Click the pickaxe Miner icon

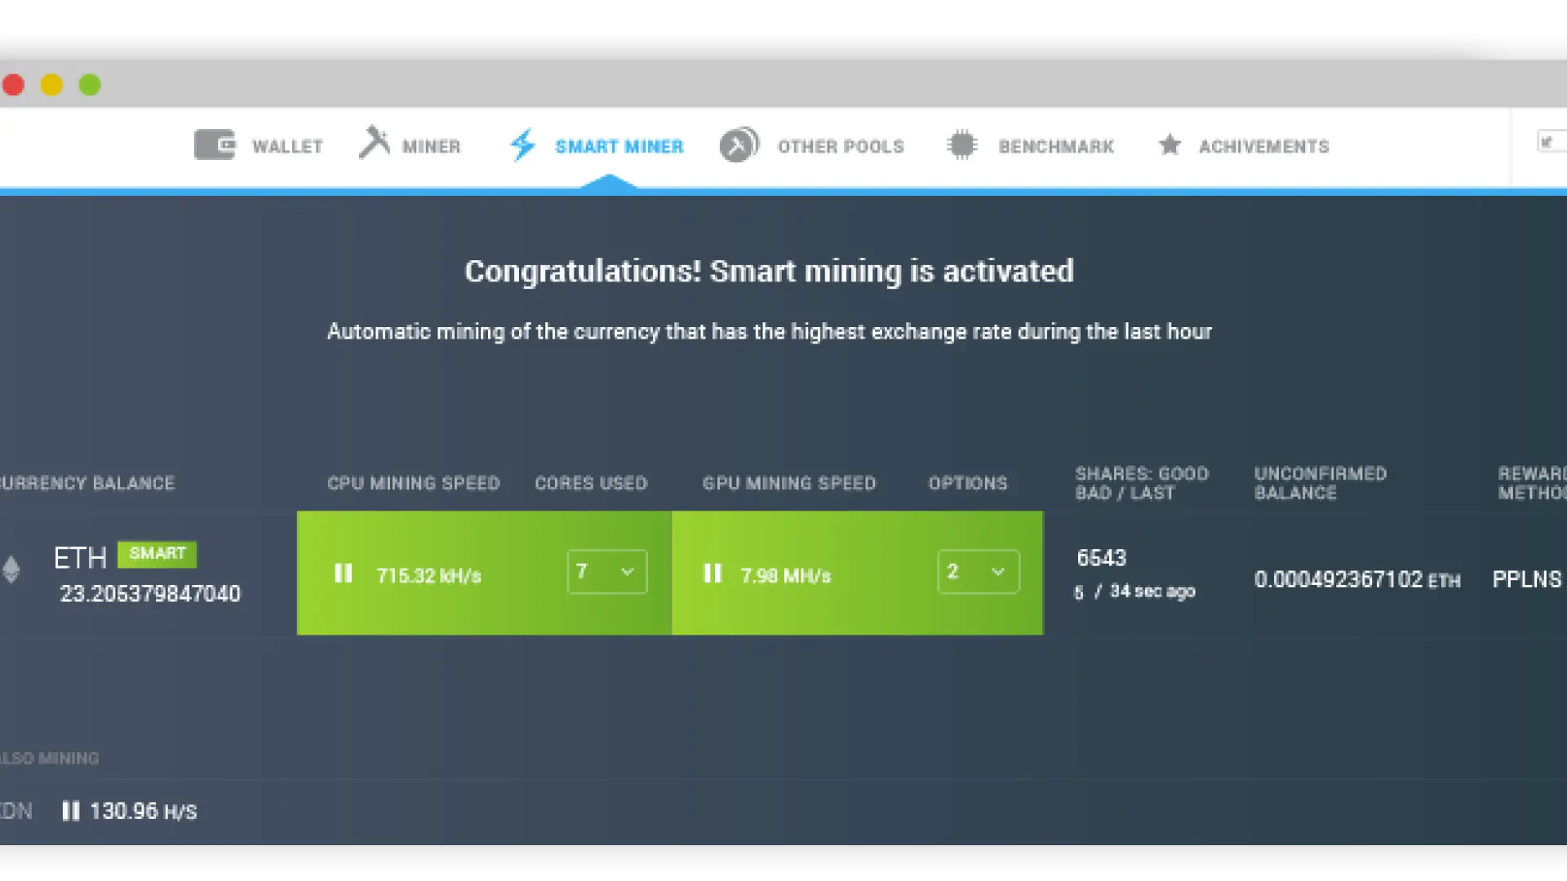(x=375, y=143)
